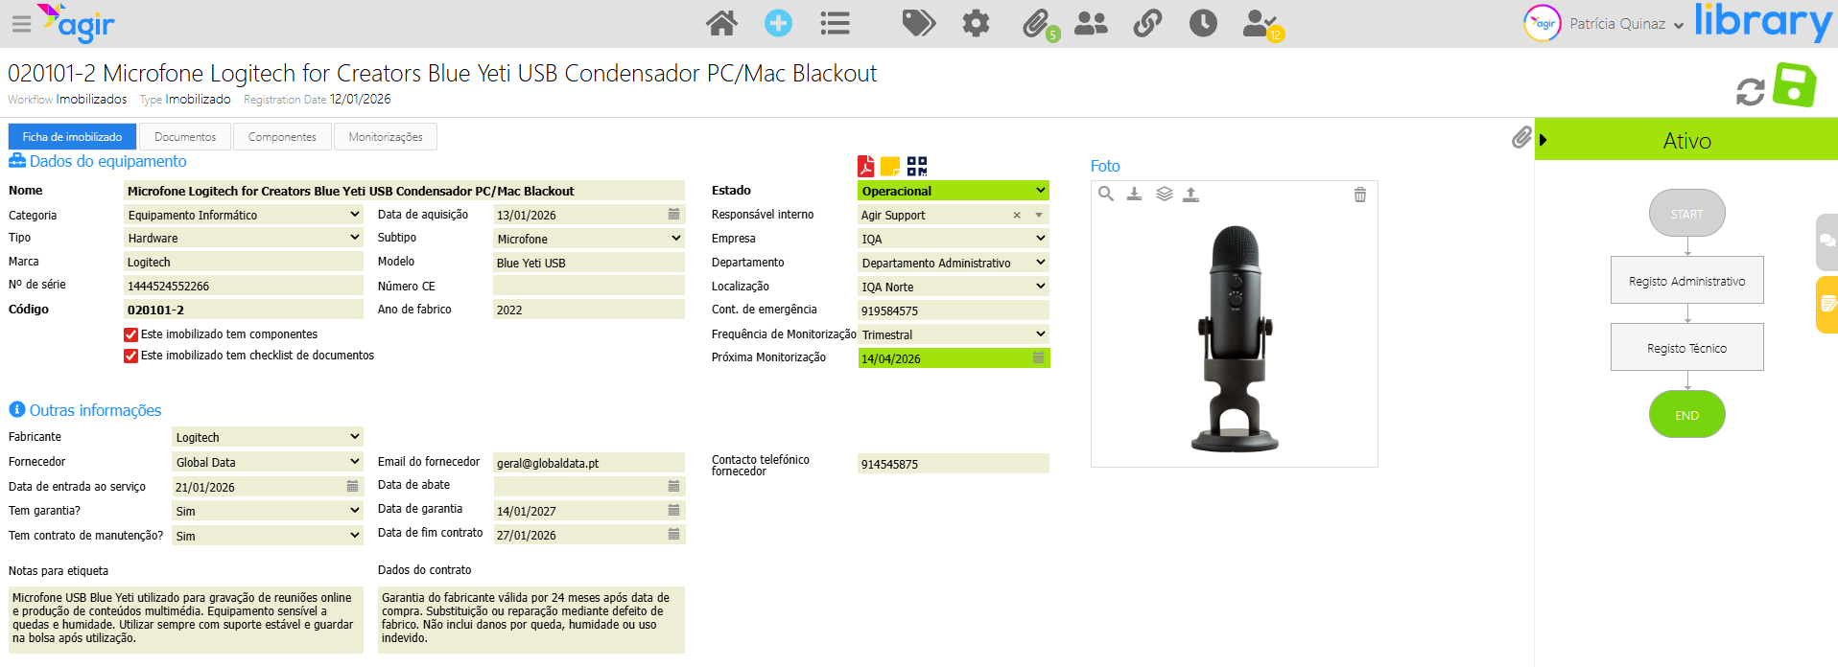Save the record with green disk icon
Viewport: 1838px width, 667px height.
(1795, 85)
